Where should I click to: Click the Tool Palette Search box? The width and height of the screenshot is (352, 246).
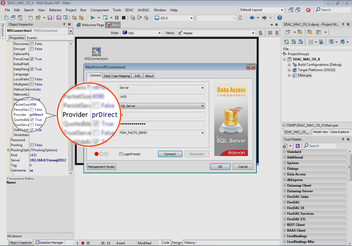coord(320,146)
